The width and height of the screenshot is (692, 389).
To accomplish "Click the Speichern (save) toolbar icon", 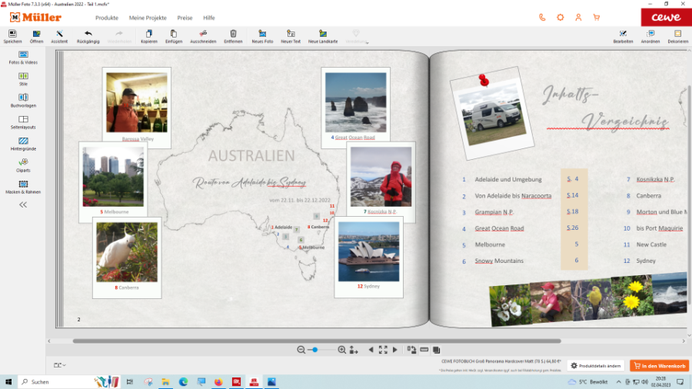I will 12,35.
